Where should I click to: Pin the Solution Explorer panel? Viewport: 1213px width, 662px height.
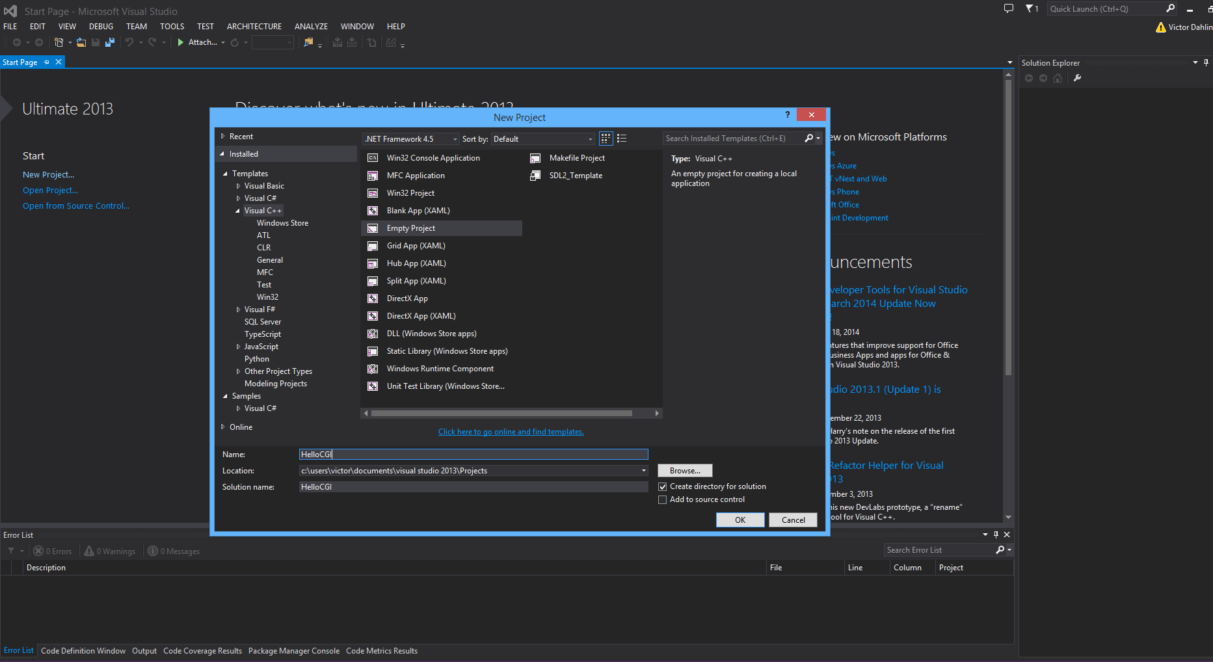click(1206, 62)
